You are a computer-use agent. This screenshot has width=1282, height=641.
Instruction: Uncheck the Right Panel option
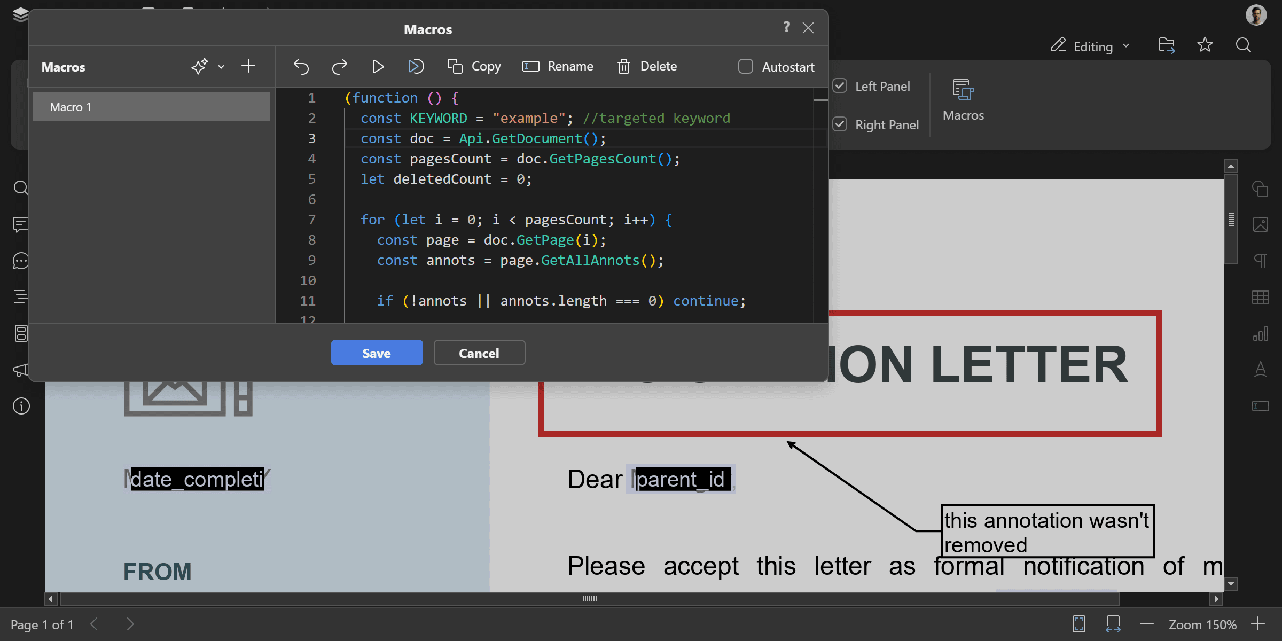tap(840, 124)
